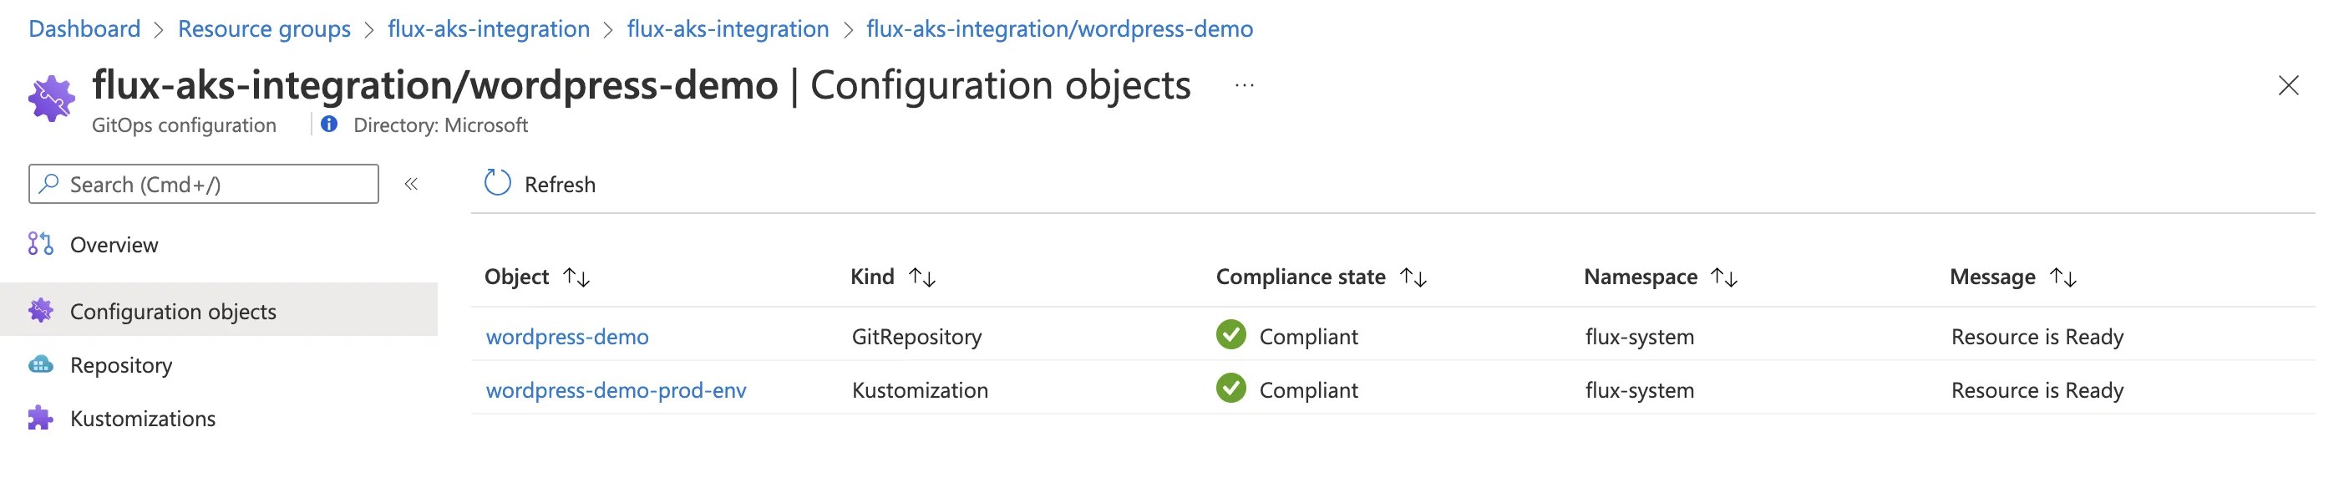Click Kustomization kind cell
2349x483 pixels.
pyautogui.click(x=919, y=391)
